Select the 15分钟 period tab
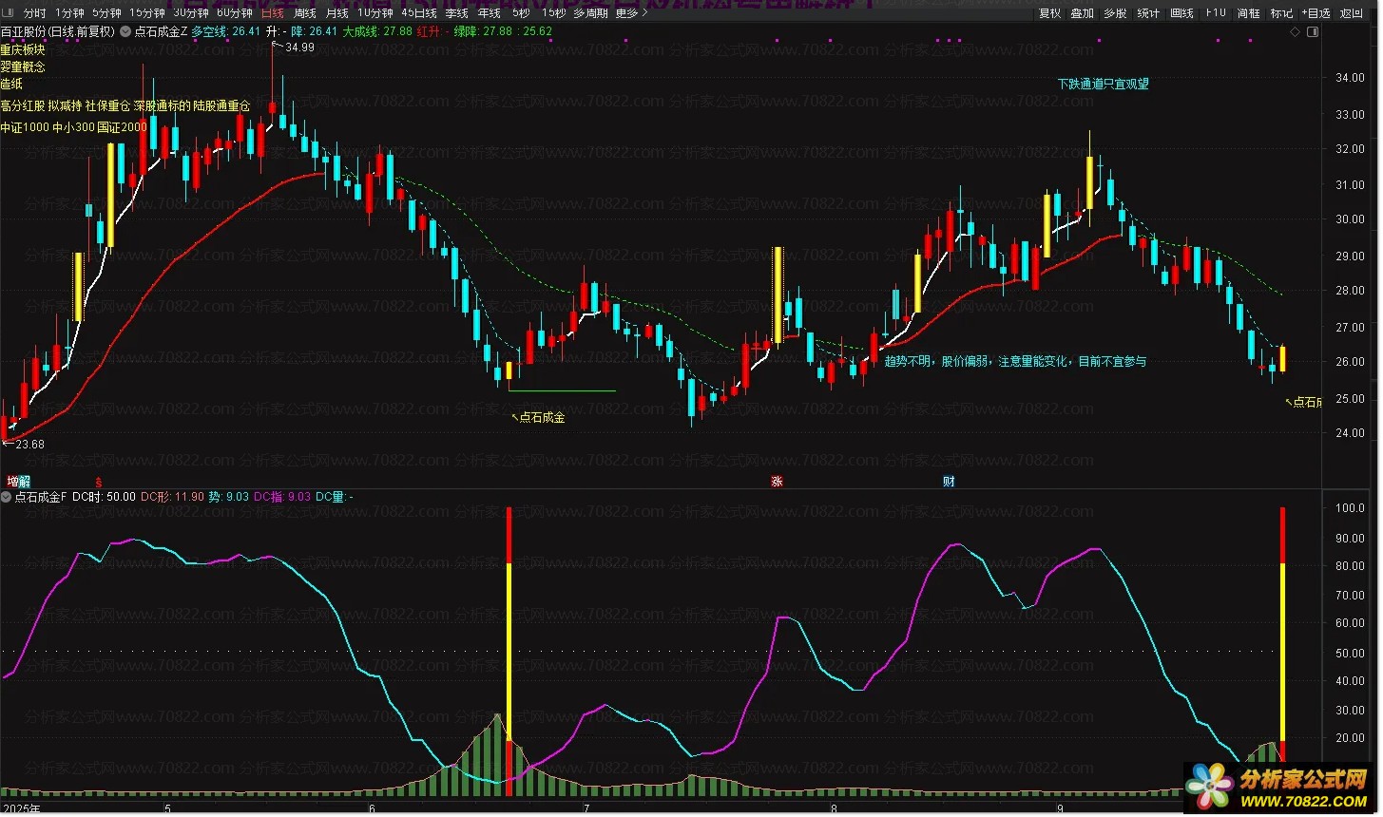The width and height of the screenshot is (1383, 817). [x=147, y=13]
